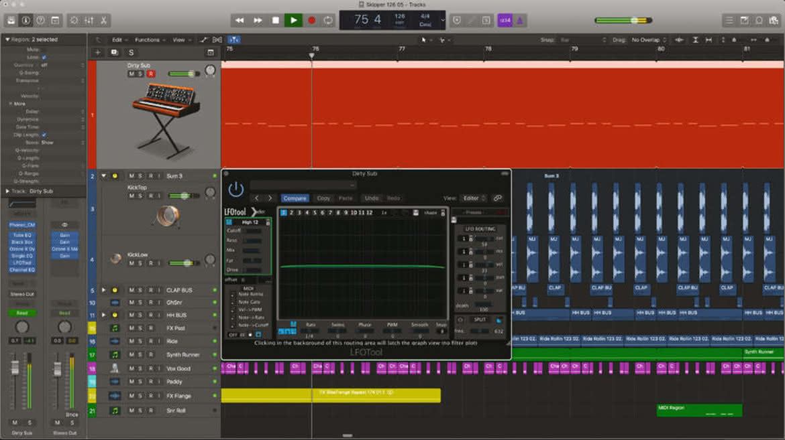The width and height of the screenshot is (785, 440).
Task: Click the red Record button
Action: pos(311,21)
